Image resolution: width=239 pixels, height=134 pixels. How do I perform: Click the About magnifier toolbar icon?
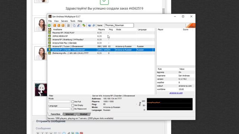click(94, 25)
